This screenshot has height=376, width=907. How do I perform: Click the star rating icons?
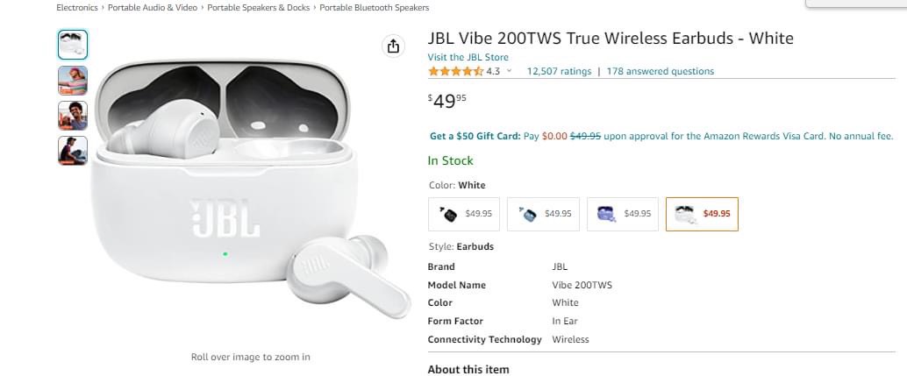(x=455, y=72)
